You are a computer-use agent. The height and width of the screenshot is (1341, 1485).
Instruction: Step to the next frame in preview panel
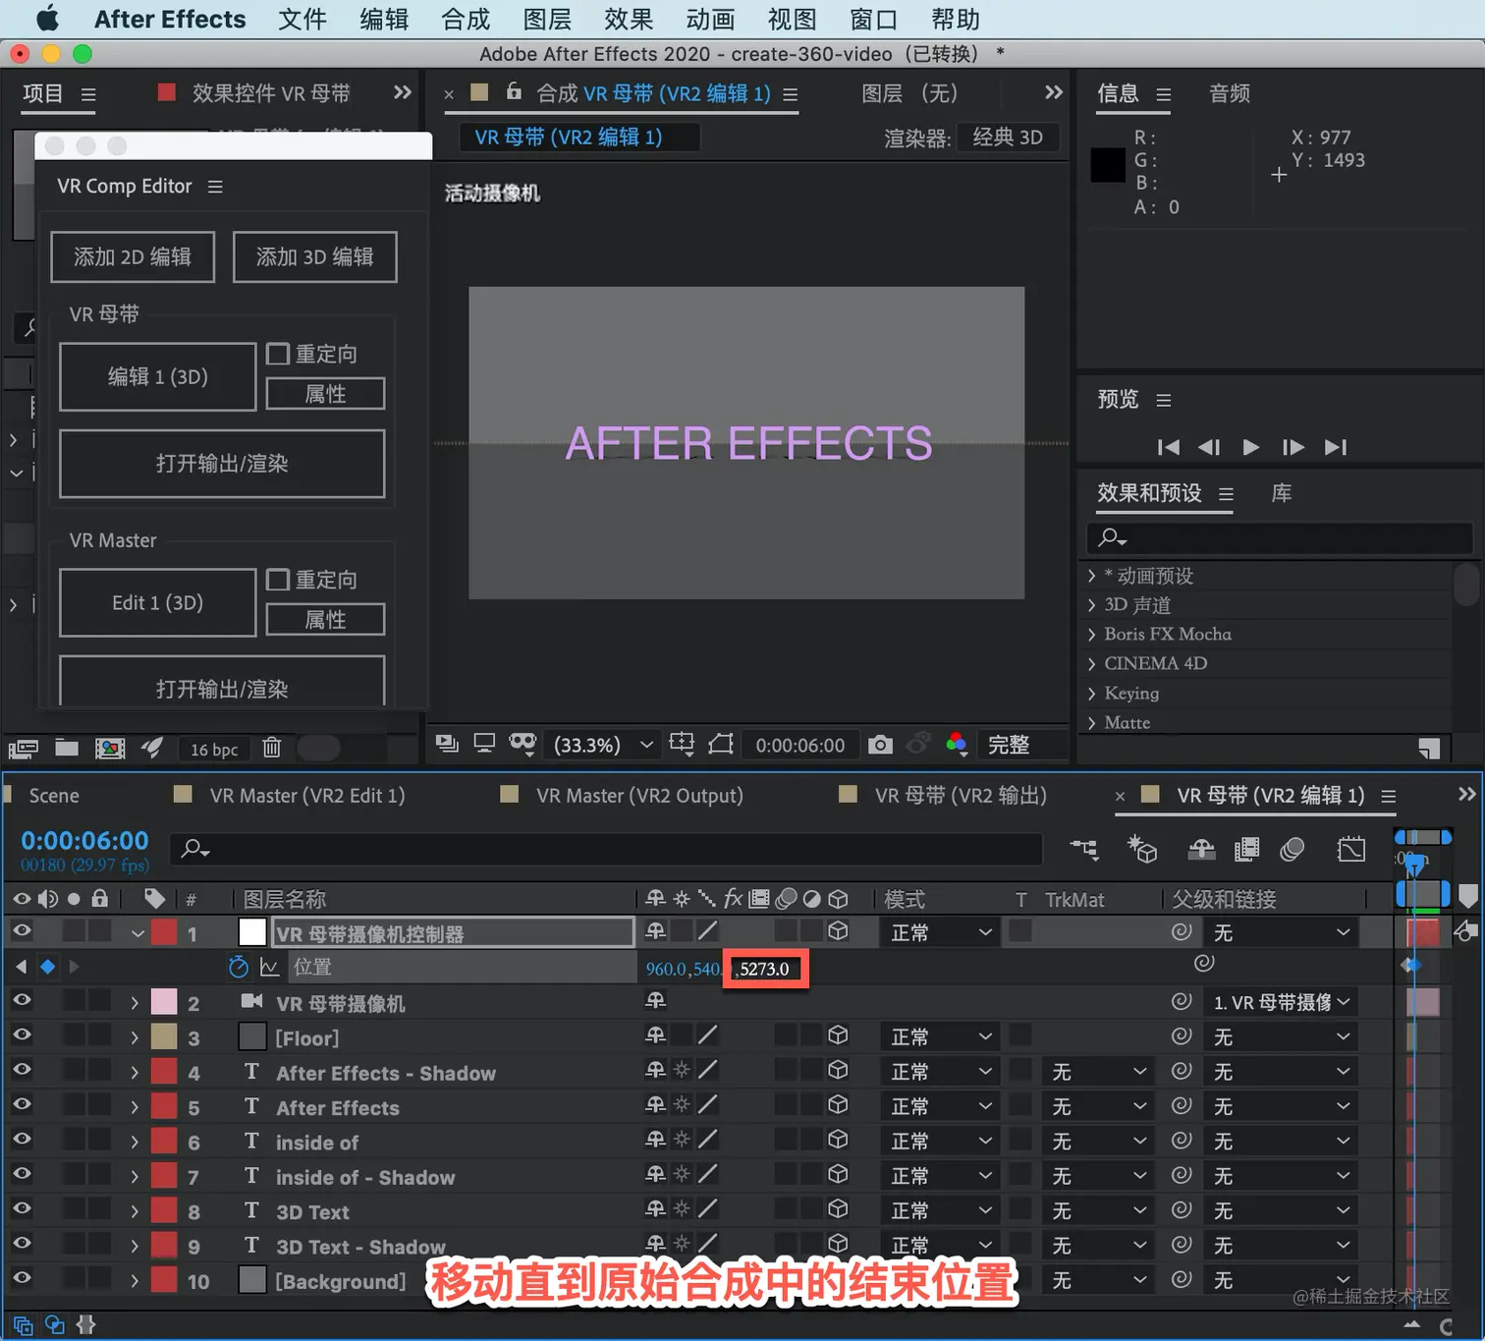coord(1292,447)
